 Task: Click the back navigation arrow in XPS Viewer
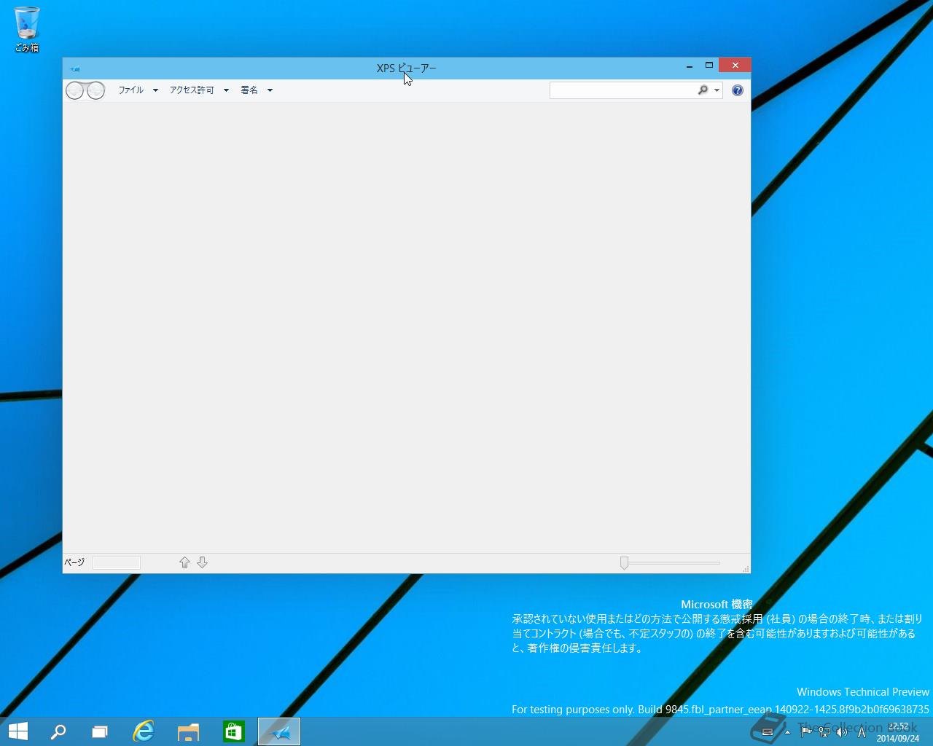point(75,90)
